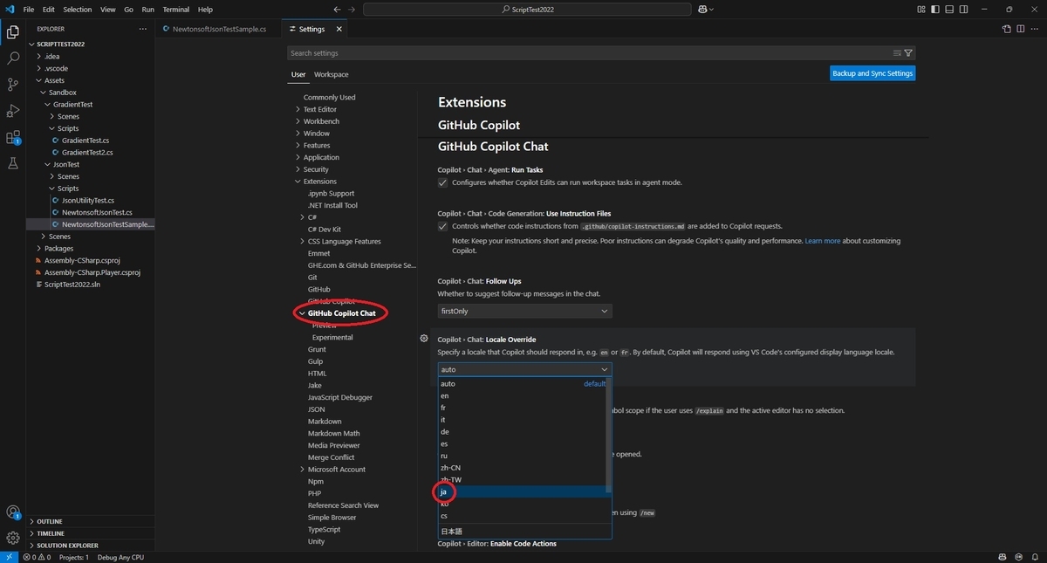The image size is (1047, 563).
Task: Click Debug Any CPU status bar entry
Action: click(120, 557)
